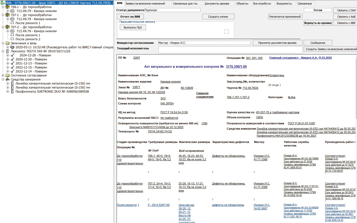Expand the Состояние согласования tree node
Image resolution: width=357 pixels, height=223 pixels.
[x=3, y=76]
